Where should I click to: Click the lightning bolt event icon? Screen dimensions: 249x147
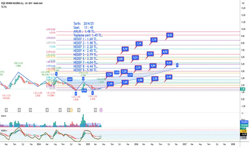coord(101,110)
